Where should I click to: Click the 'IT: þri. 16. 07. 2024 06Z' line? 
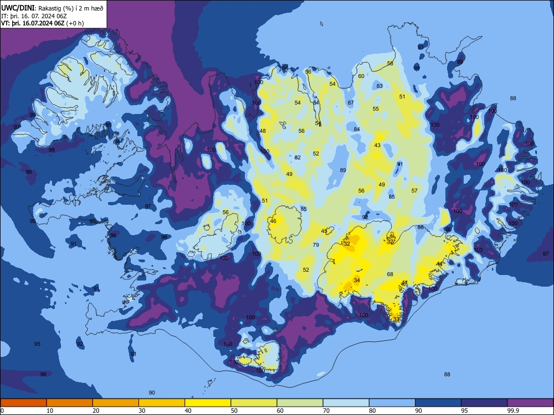(34, 16)
